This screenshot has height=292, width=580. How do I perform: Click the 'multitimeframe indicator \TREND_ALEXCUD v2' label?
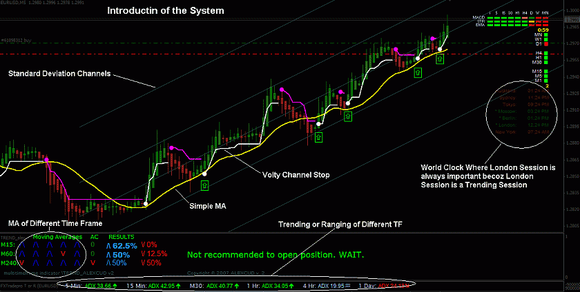[59, 273]
